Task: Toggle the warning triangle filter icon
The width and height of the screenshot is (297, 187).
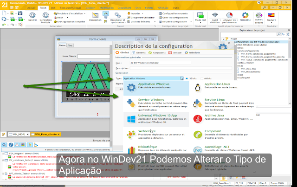Action: (17, 145)
